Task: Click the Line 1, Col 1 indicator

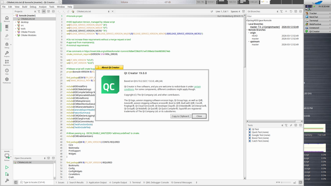Action: coord(222,11)
